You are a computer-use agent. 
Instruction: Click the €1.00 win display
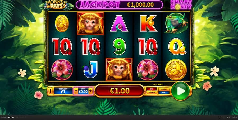[x=119, y=91]
